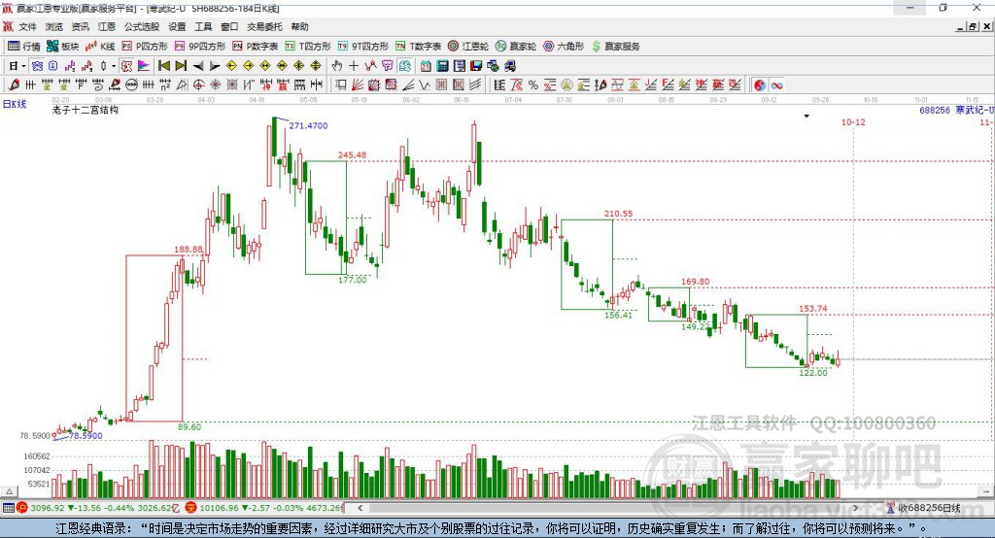Select the target circle crosshair tool
Viewport: 995px width, 538px height.
click(198, 85)
